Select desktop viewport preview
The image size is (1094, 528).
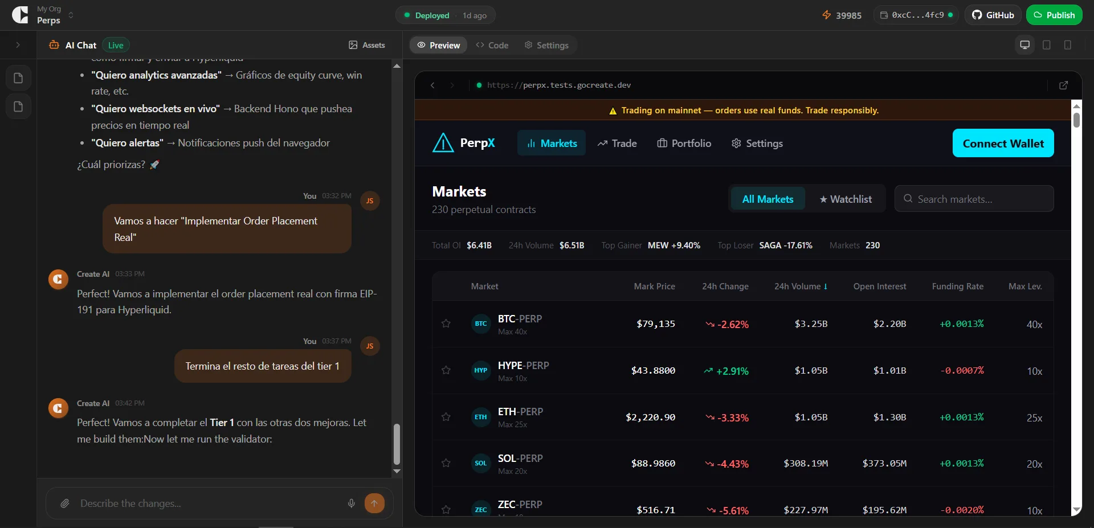pos(1025,45)
